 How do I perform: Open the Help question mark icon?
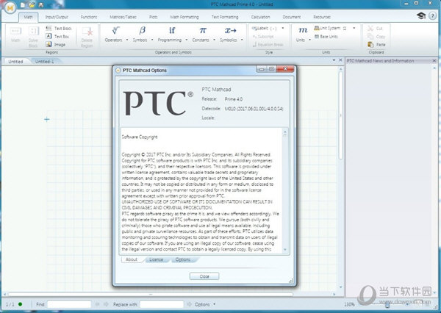[x=433, y=16]
